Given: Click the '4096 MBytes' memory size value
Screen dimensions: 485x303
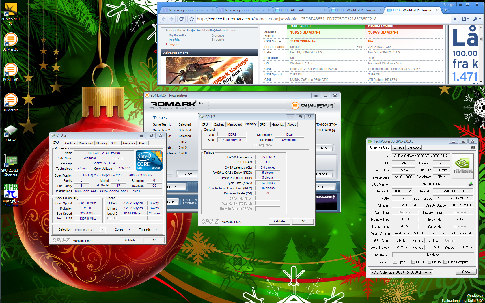Looking at the screenshot, I should pyautogui.click(x=232, y=140).
